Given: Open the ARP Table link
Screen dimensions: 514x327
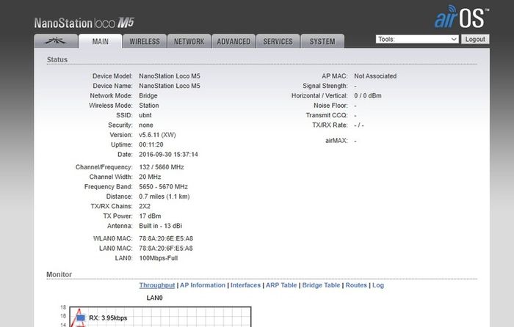Looking at the screenshot, I should [281, 285].
